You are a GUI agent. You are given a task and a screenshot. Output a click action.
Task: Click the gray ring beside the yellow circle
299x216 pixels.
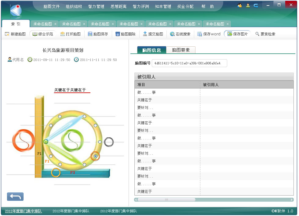[x=109, y=142]
